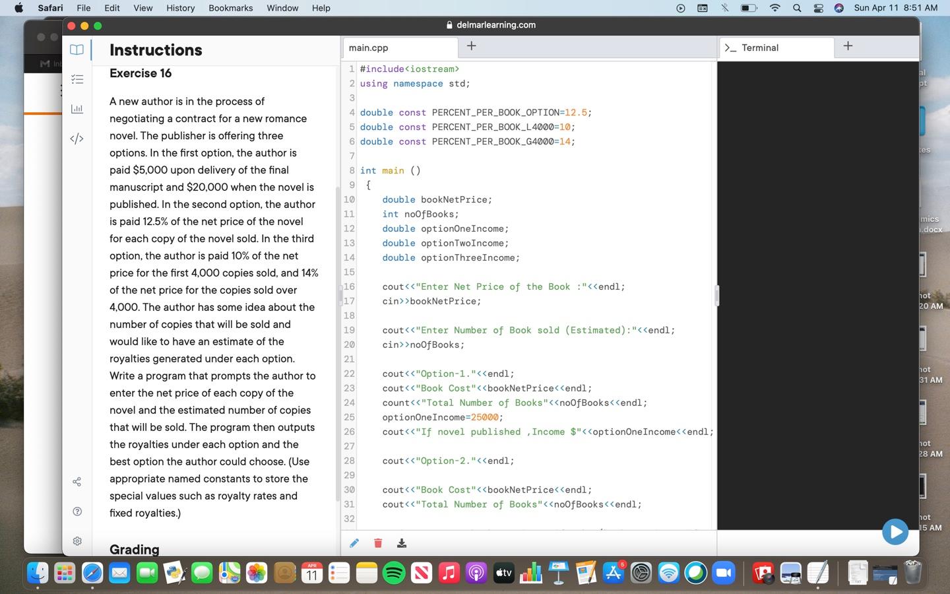Open the Safari menu in menu bar
Image resolution: width=950 pixels, height=594 pixels.
50,8
